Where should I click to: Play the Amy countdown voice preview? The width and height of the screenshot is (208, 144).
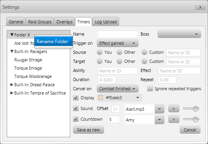[174, 119]
